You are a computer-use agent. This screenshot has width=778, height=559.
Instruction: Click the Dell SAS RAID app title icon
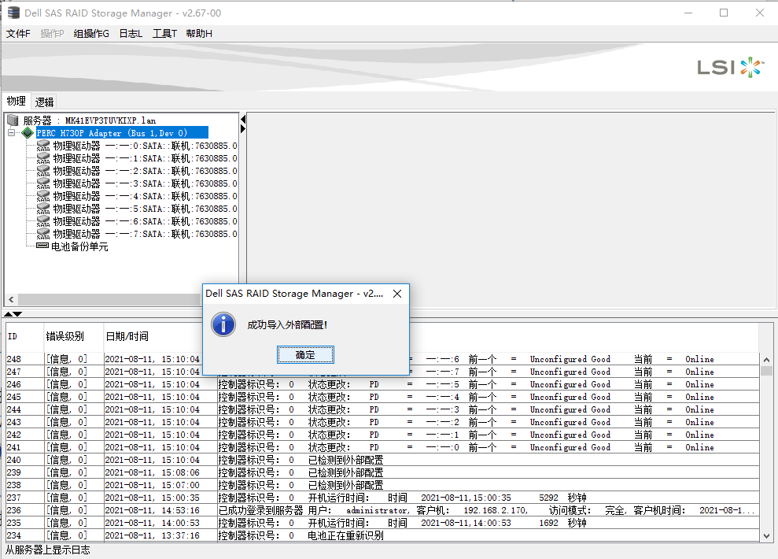coord(13,13)
